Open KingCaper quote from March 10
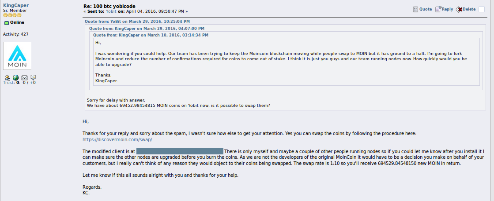The image size is (494, 201). [x=151, y=35]
